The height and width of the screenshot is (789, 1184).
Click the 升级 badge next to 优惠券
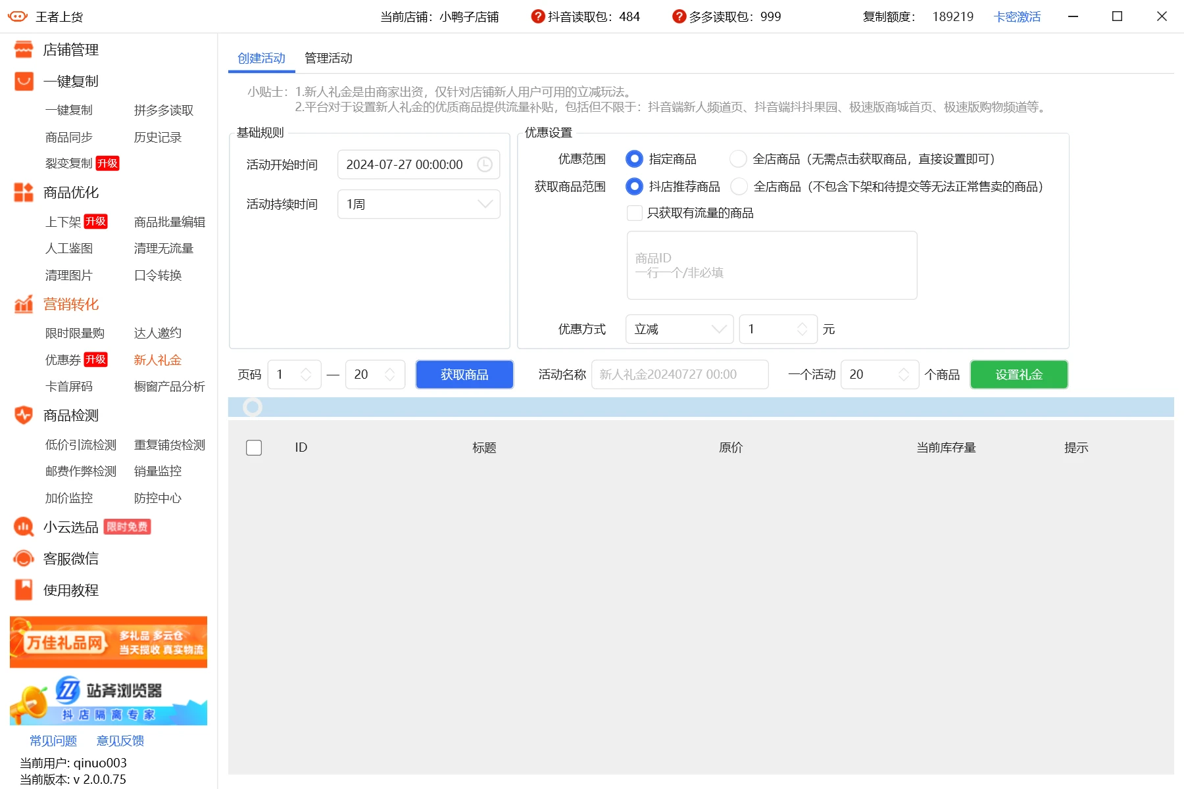pyautogui.click(x=95, y=360)
